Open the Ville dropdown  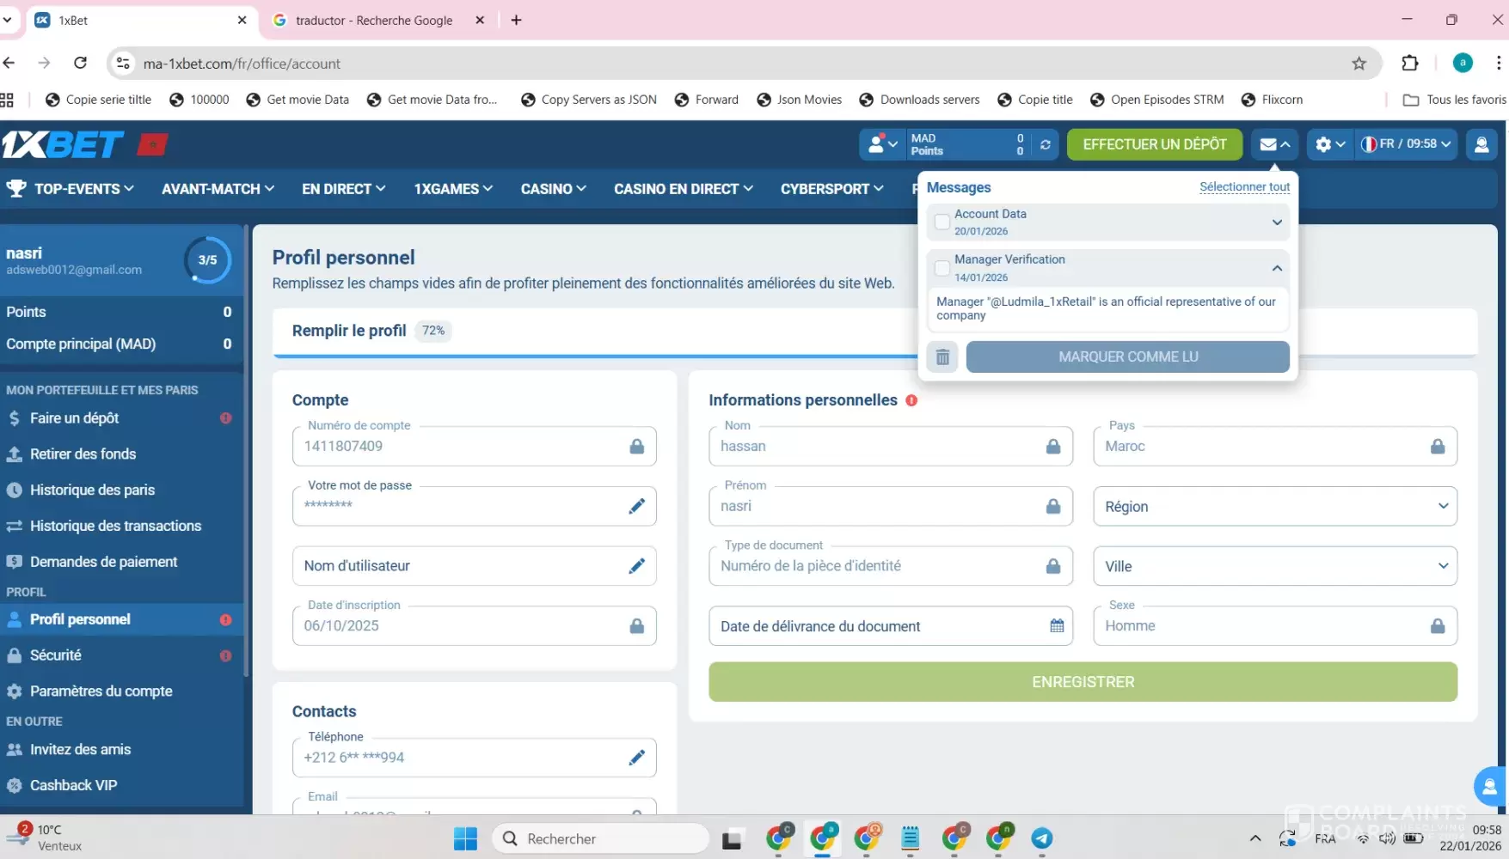(x=1274, y=566)
